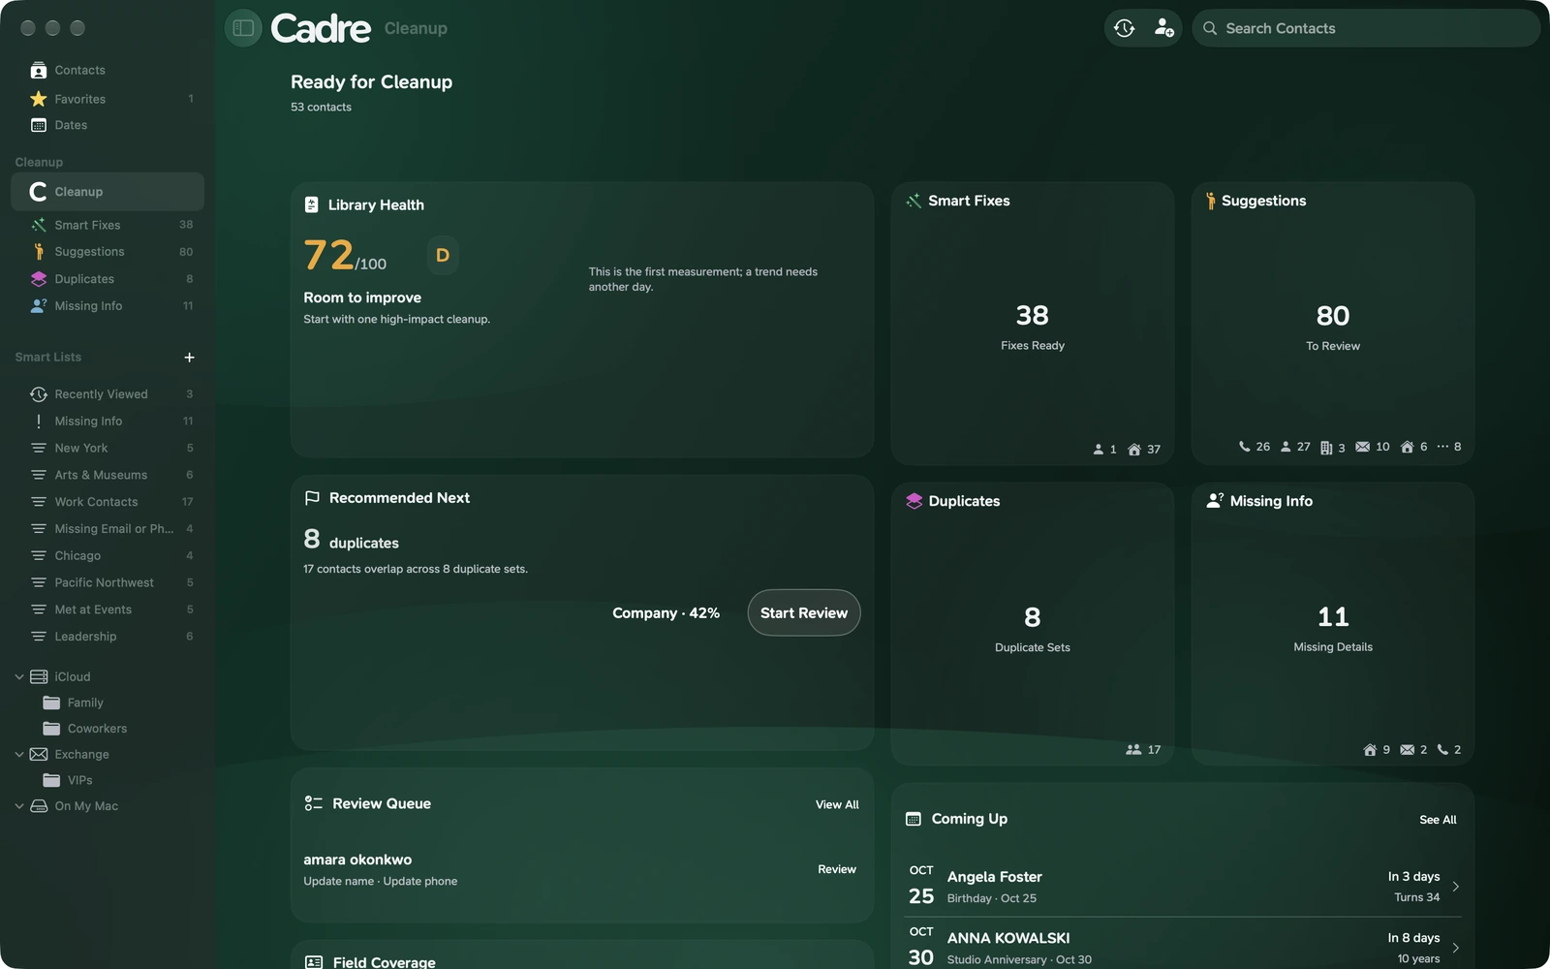The image size is (1550, 969).
Task: Click See All in Coming Up
Action: tap(1438, 820)
